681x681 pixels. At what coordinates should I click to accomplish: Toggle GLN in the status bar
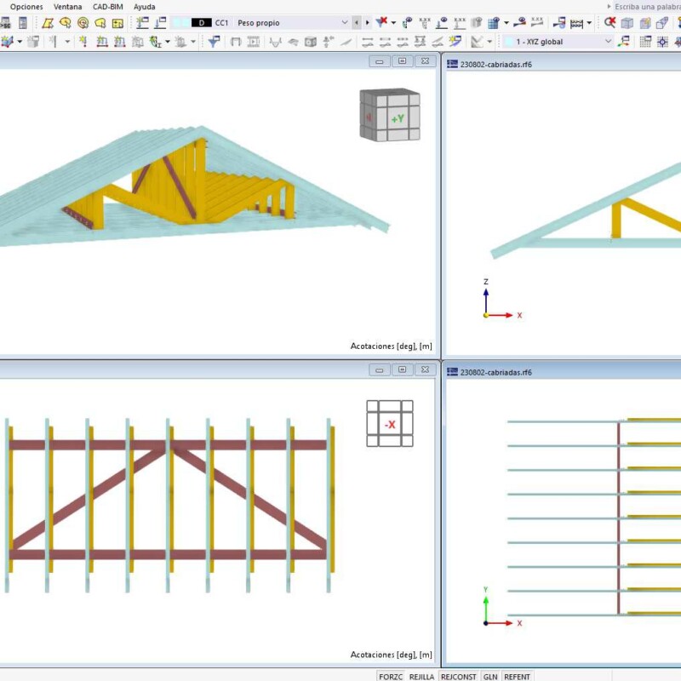490,676
